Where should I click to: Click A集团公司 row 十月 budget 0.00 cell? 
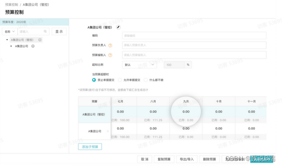(219, 129)
